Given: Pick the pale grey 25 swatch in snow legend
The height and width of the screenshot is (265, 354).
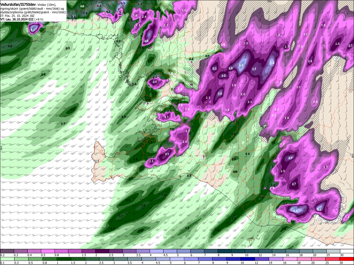Looking at the screenshot, I should click(334, 251).
